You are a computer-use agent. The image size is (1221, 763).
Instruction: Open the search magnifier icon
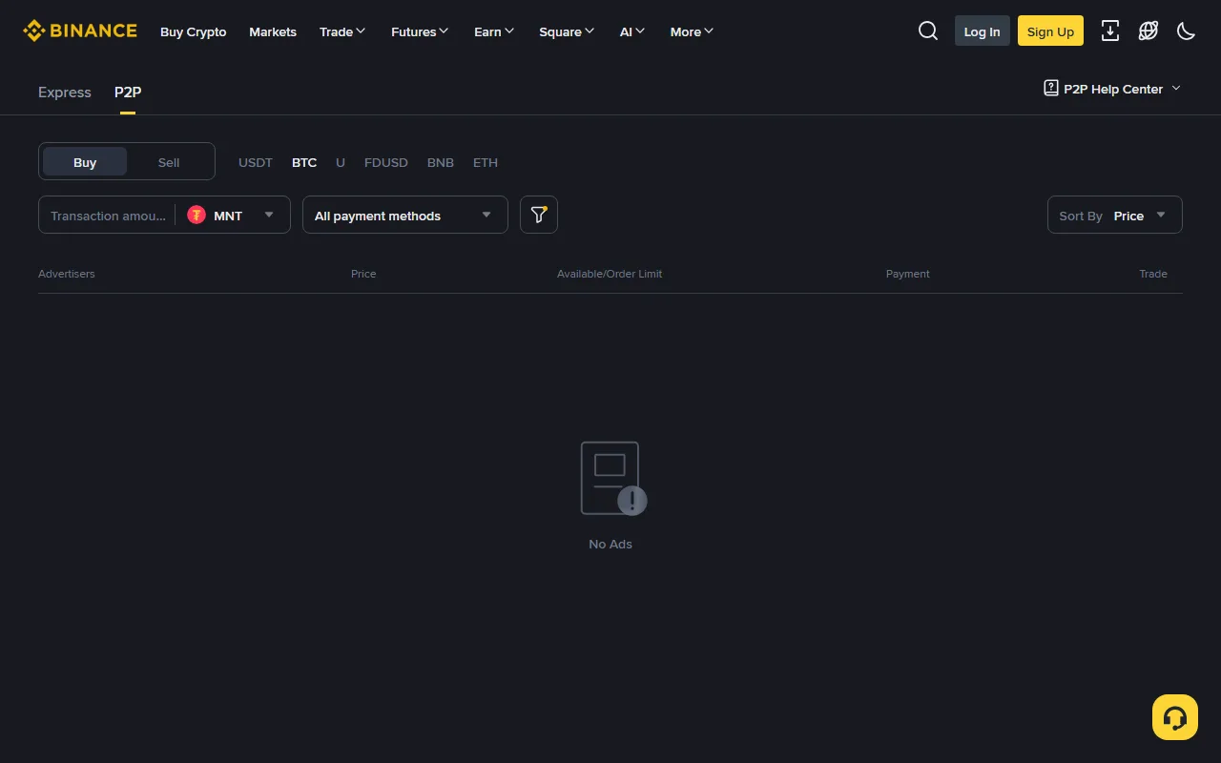click(928, 31)
